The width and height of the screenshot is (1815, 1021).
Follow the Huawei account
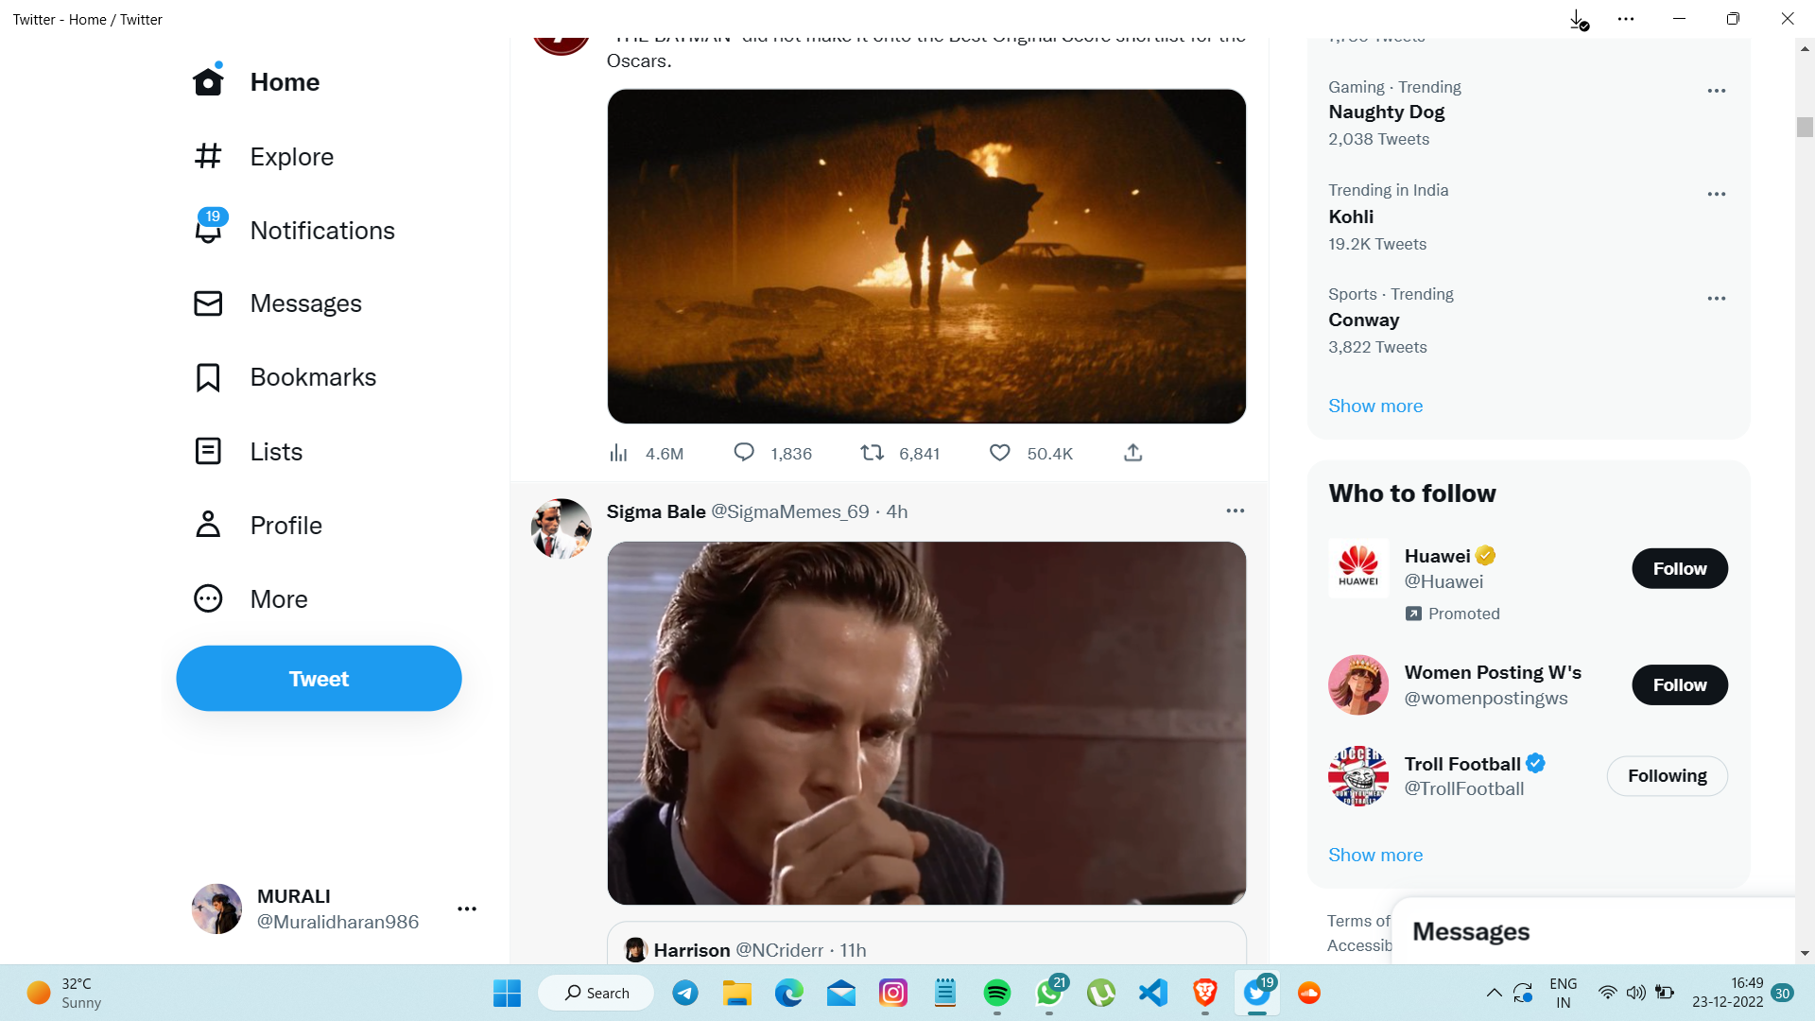click(x=1680, y=568)
